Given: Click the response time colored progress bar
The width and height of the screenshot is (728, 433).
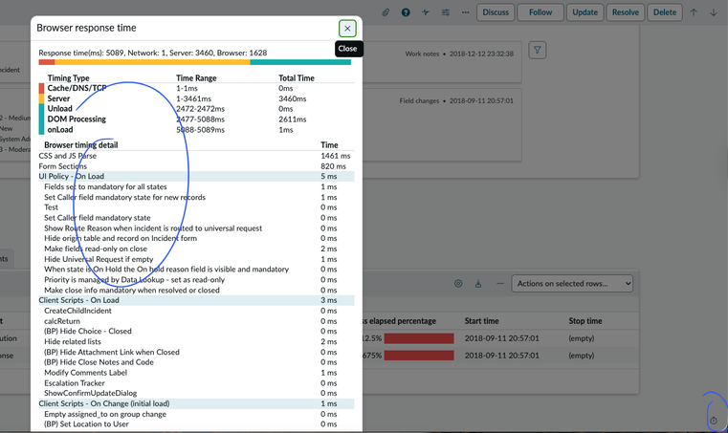Looking at the screenshot, I should point(195,62).
